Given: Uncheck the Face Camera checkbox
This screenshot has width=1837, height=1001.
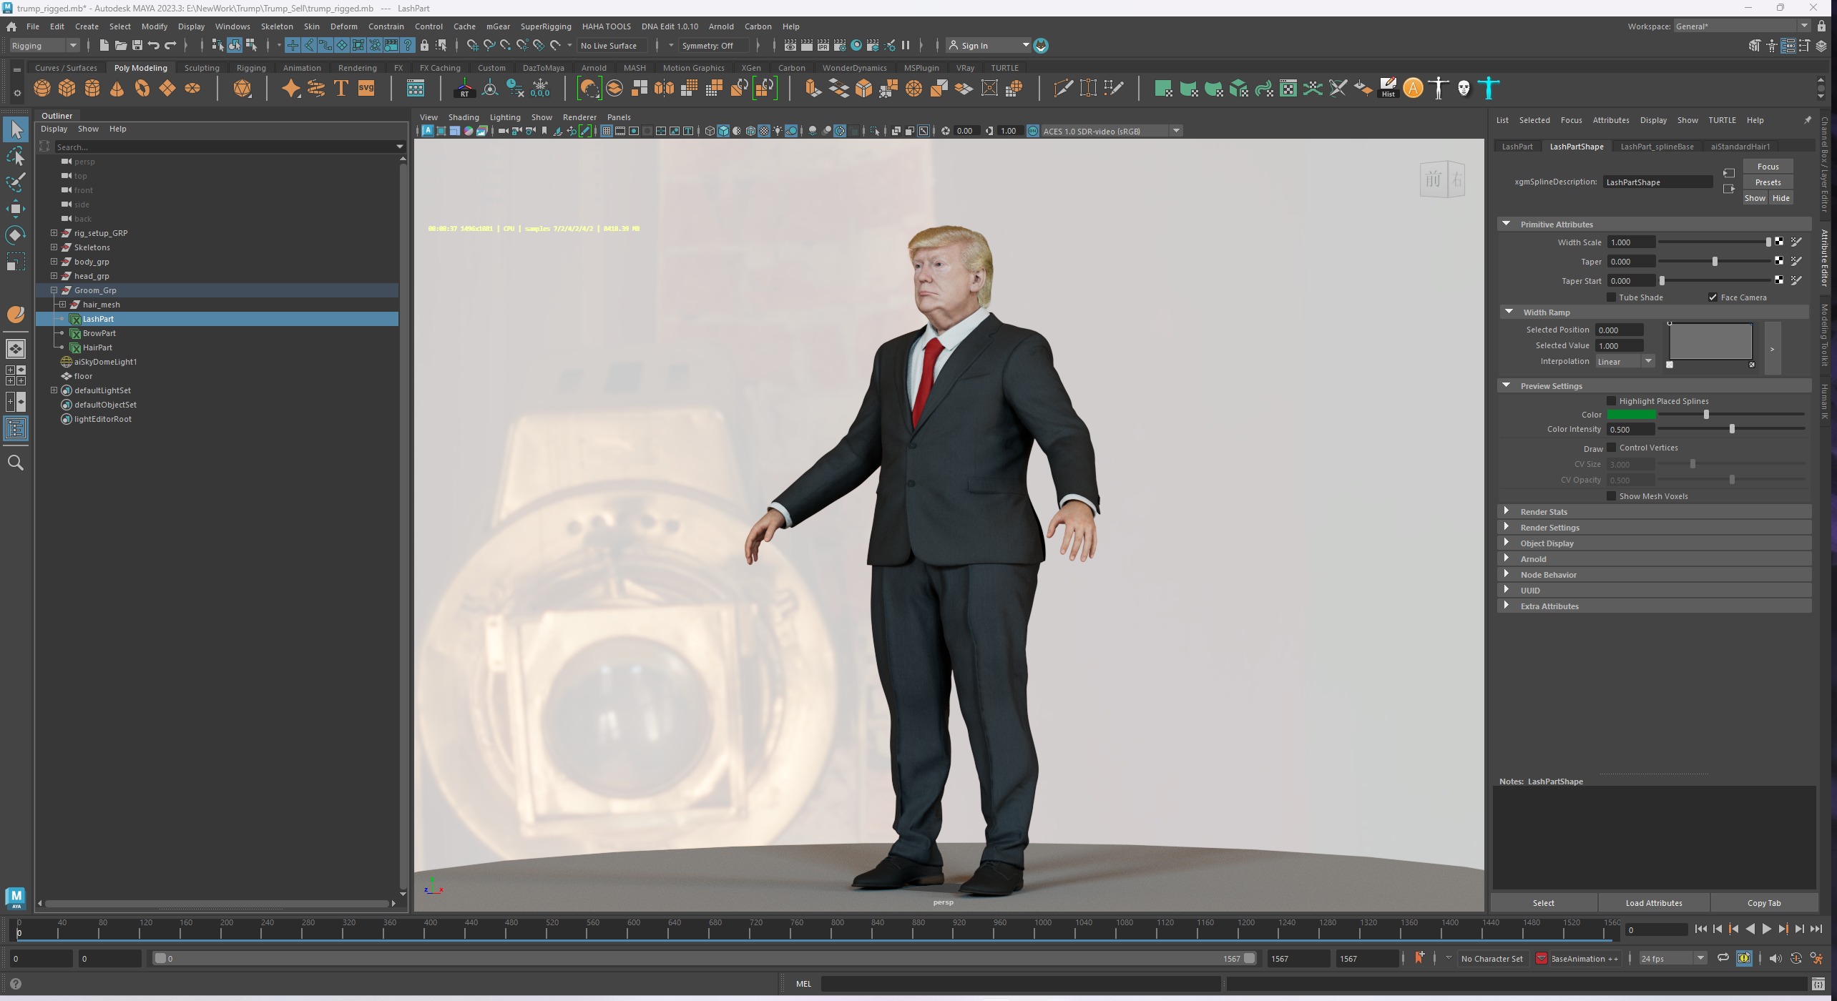Looking at the screenshot, I should click(1713, 297).
